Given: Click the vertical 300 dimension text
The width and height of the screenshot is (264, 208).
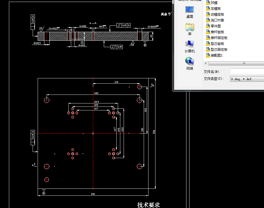Looking at the screenshot, I should [142, 130].
